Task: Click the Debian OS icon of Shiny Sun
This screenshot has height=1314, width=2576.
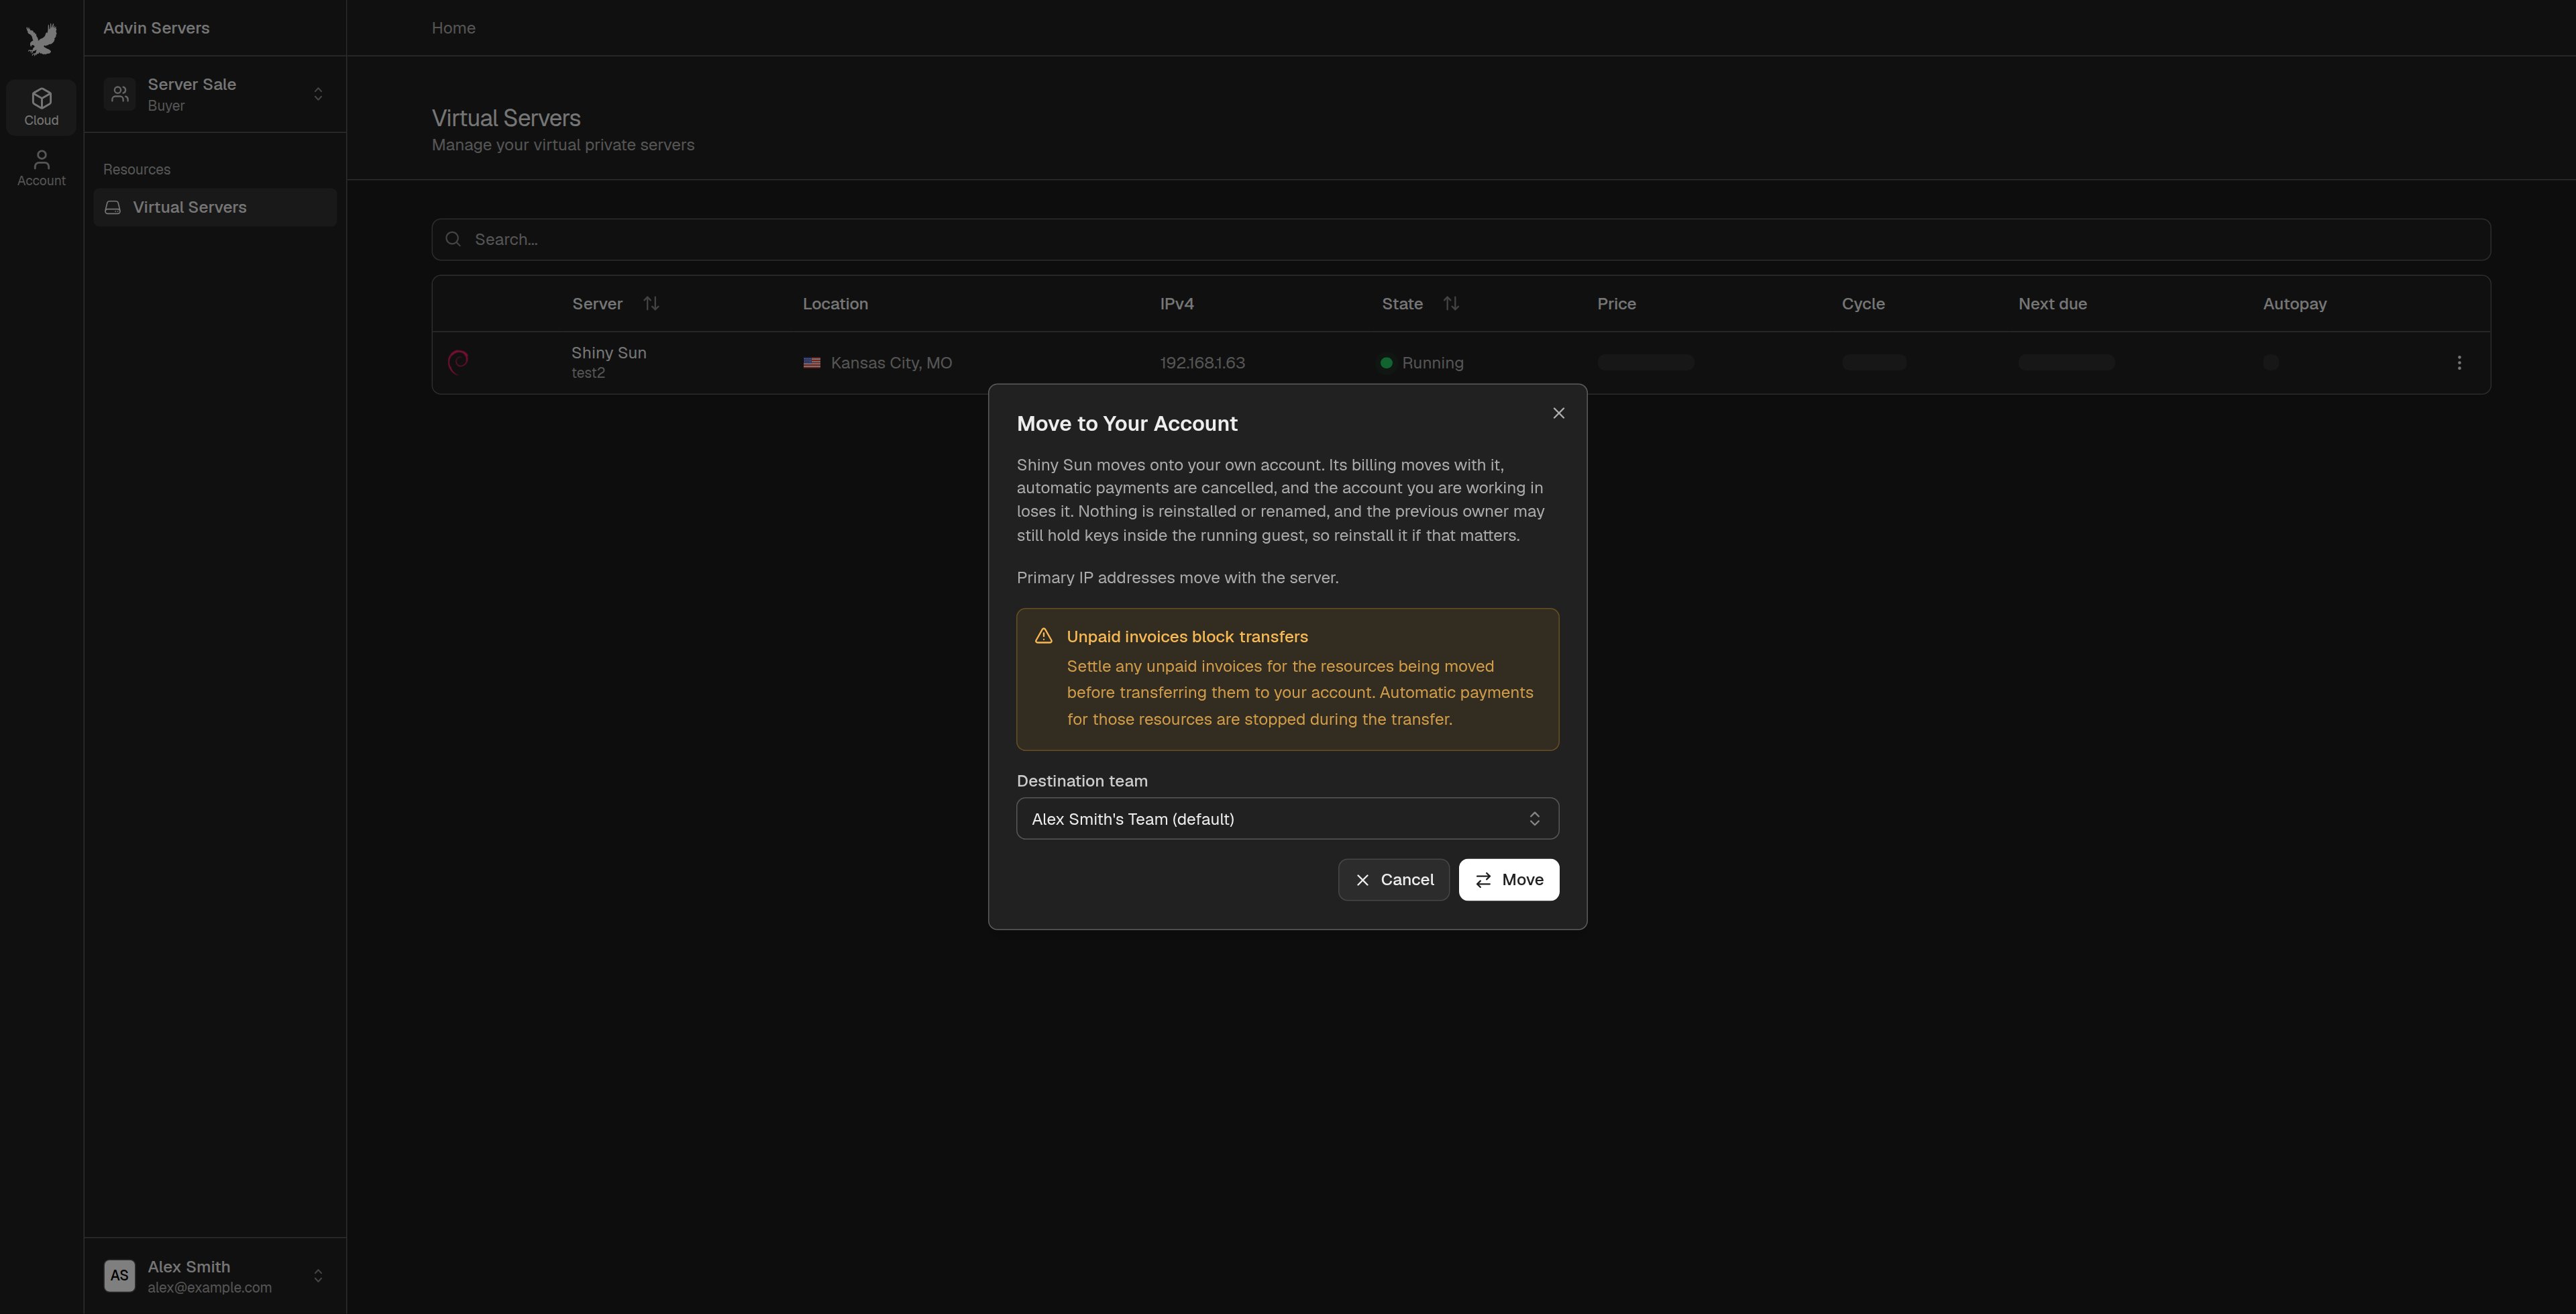Action: click(458, 361)
